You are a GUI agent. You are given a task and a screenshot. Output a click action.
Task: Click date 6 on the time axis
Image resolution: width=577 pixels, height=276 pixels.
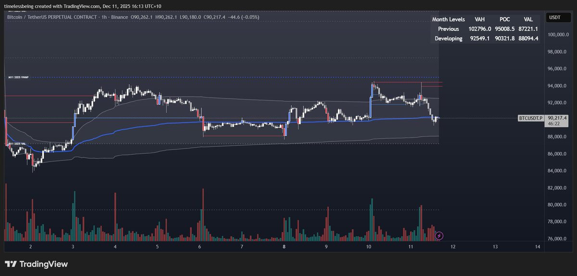(x=200, y=247)
